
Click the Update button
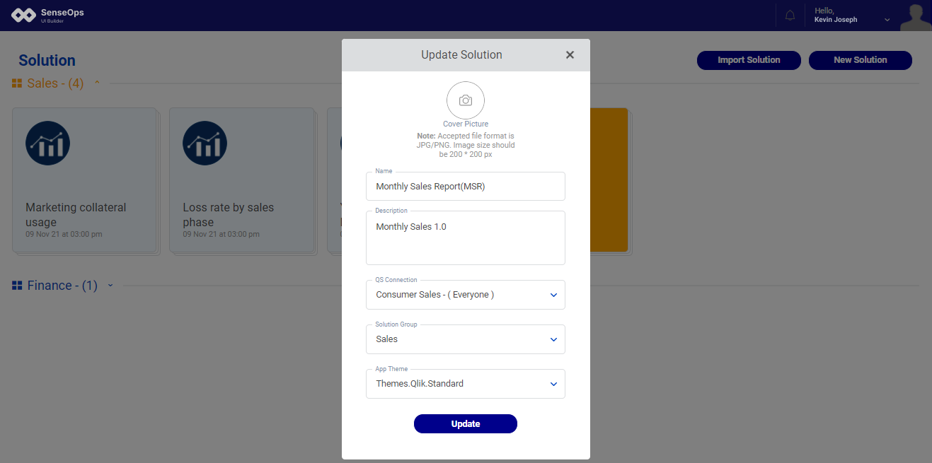[x=466, y=423]
